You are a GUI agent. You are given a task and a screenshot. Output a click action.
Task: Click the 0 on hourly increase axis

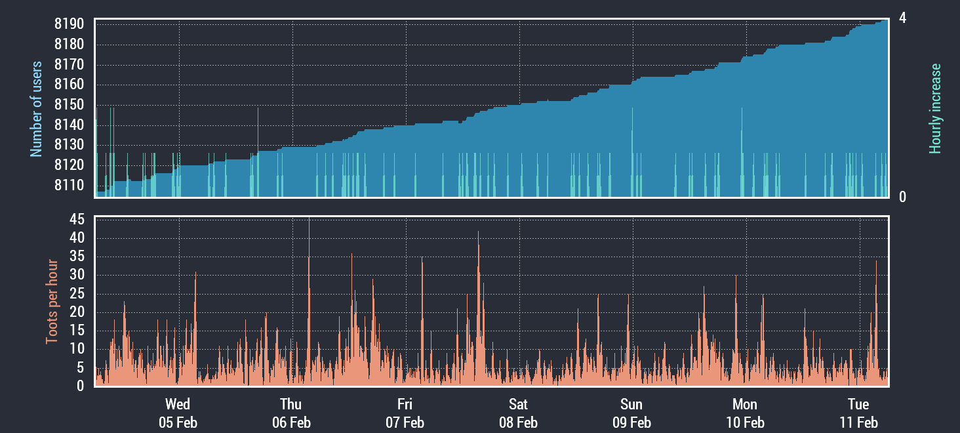(x=902, y=197)
